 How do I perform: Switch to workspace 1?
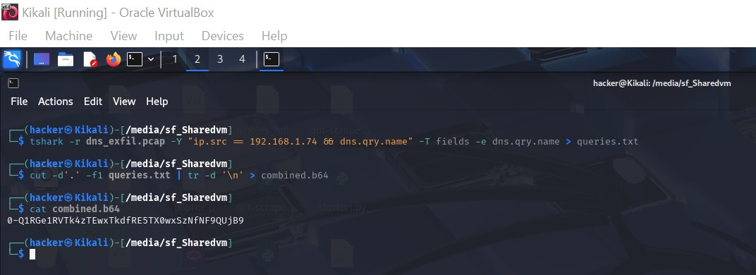(x=174, y=59)
